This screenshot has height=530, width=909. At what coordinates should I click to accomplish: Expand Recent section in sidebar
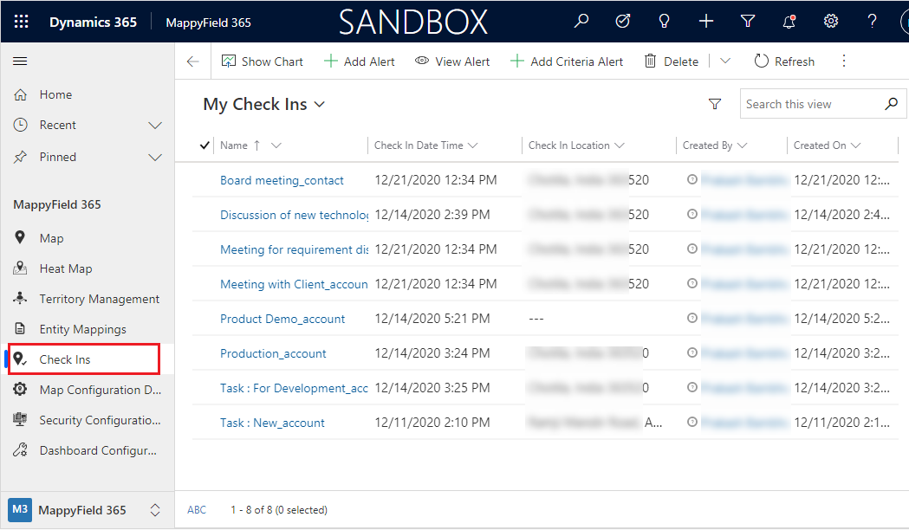pos(155,125)
